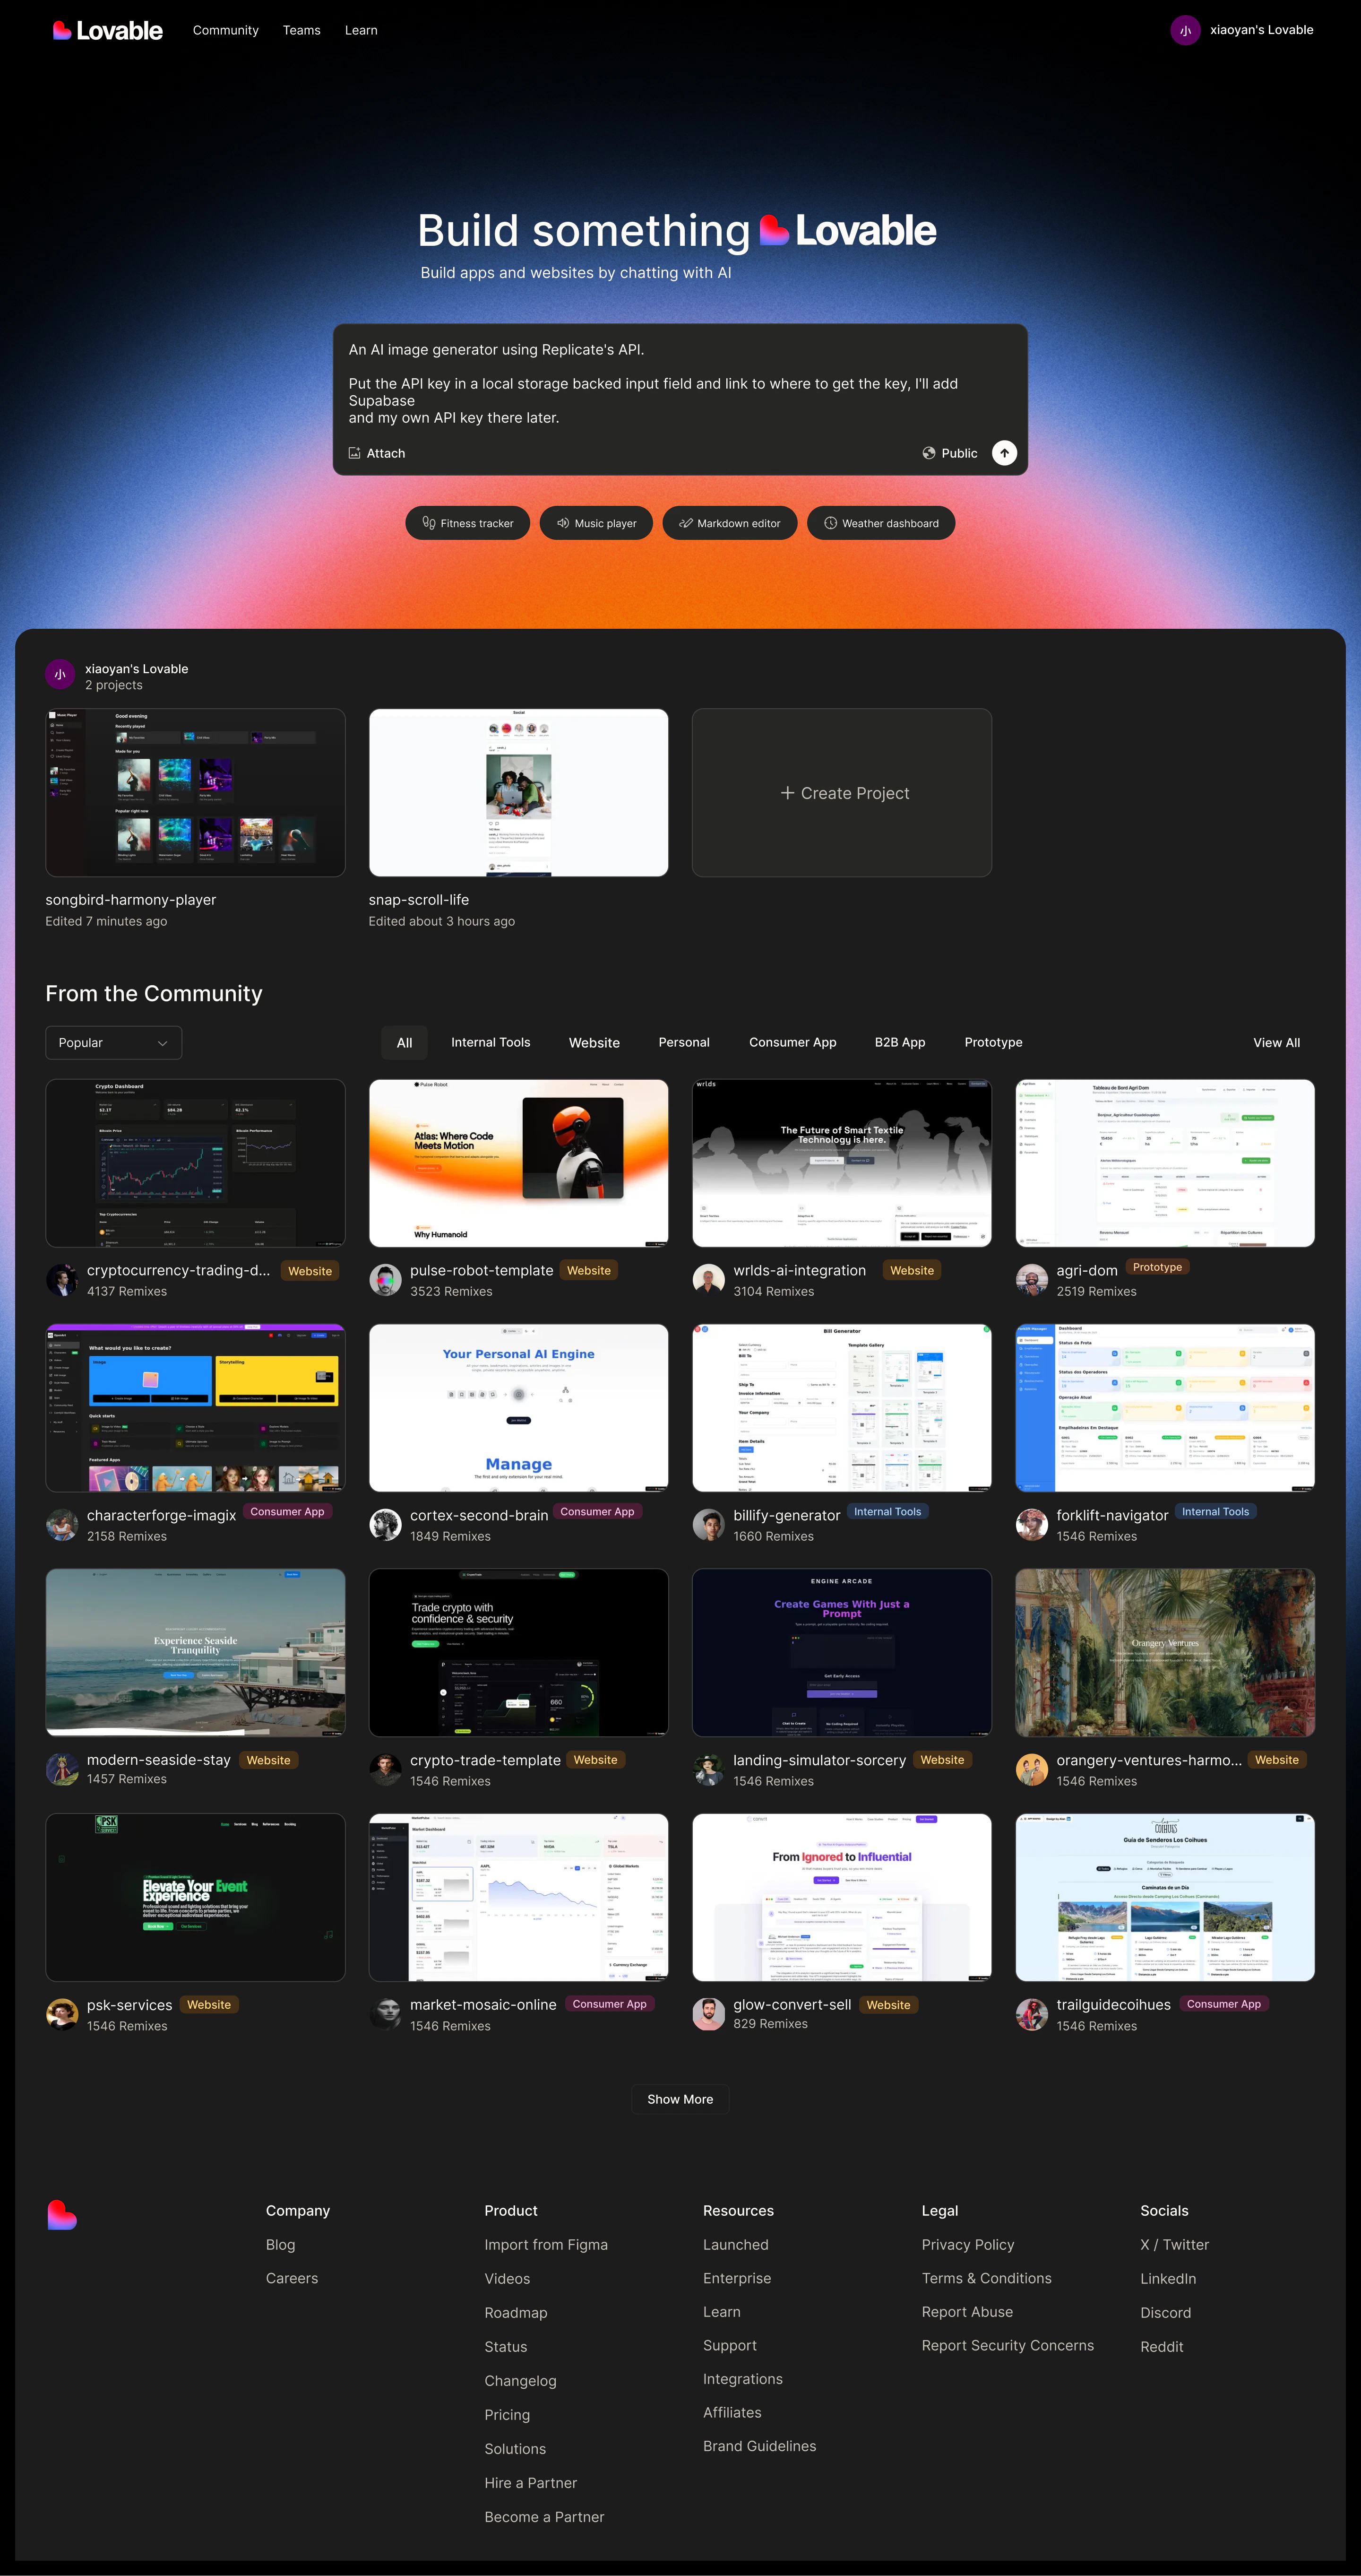1361x2576 pixels.
Task: Click the psk-services author avatar
Action: pyautogui.click(x=62, y=2014)
